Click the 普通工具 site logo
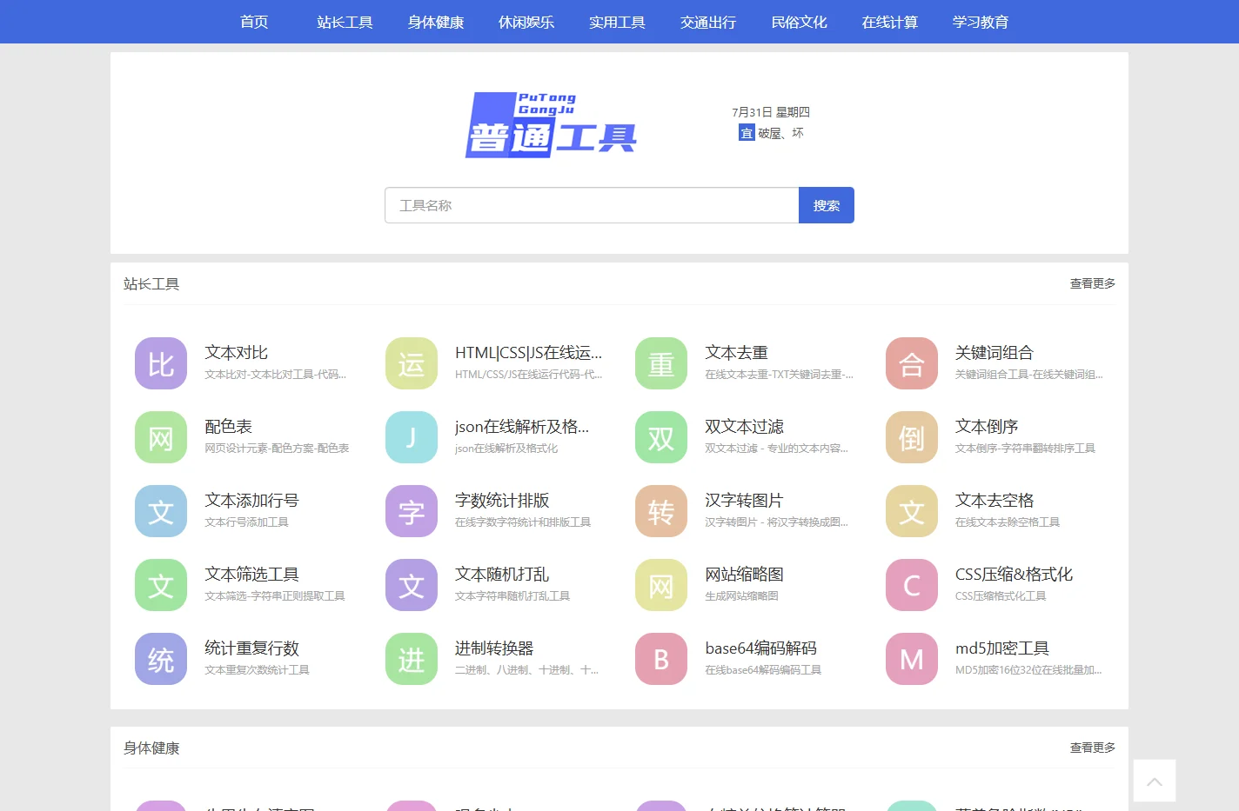 pos(551,124)
